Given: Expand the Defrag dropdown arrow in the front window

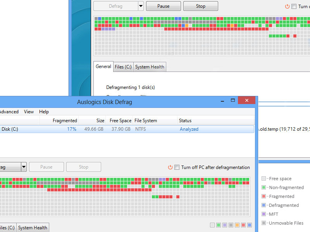Looking at the screenshot, I should point(24,167).
